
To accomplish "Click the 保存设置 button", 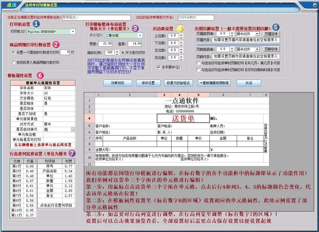I will tap(148, 83).
